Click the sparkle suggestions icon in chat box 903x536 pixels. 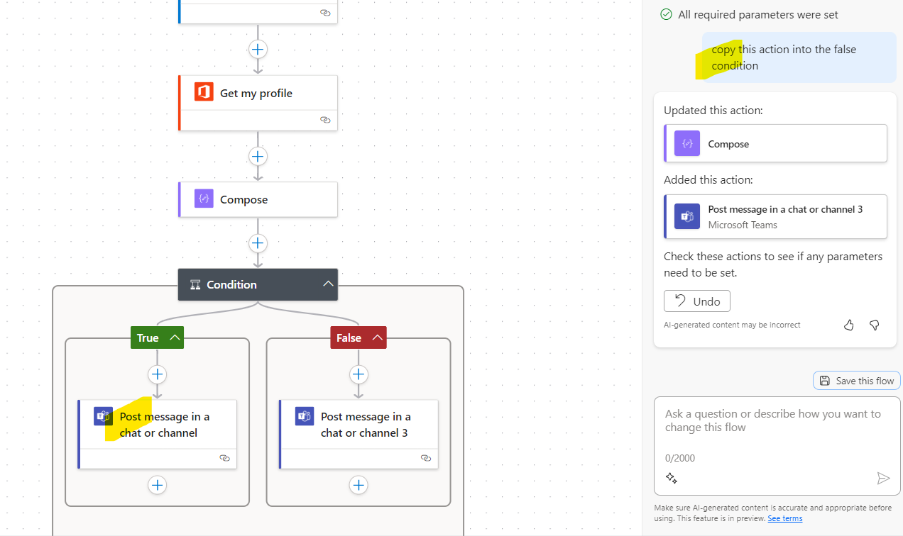[672, 479]
